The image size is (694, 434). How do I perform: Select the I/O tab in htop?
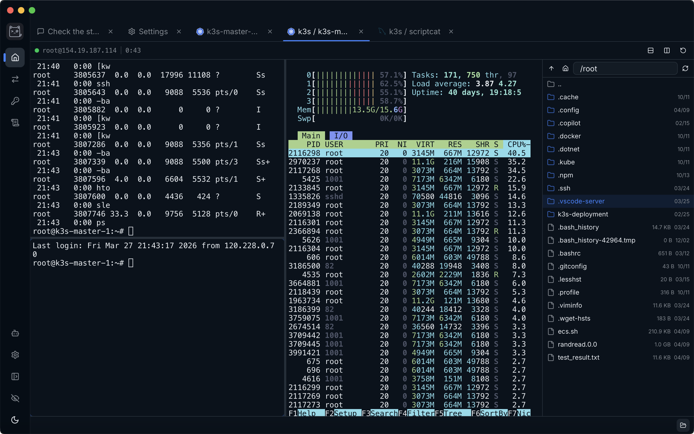341,135
